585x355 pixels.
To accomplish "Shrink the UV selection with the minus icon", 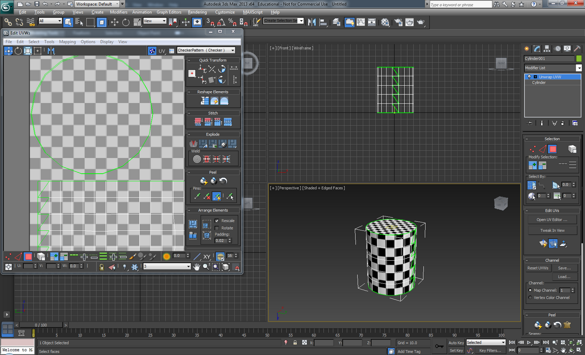I will 94,256.
